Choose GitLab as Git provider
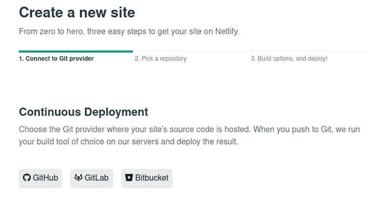 pos(92,179)
